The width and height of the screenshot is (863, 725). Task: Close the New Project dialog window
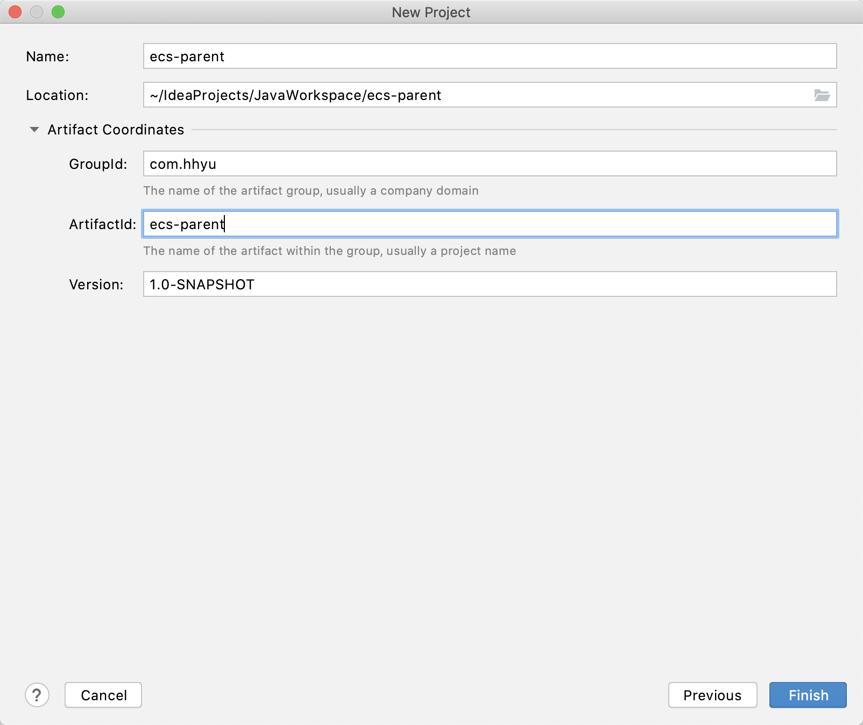[15, 12]
